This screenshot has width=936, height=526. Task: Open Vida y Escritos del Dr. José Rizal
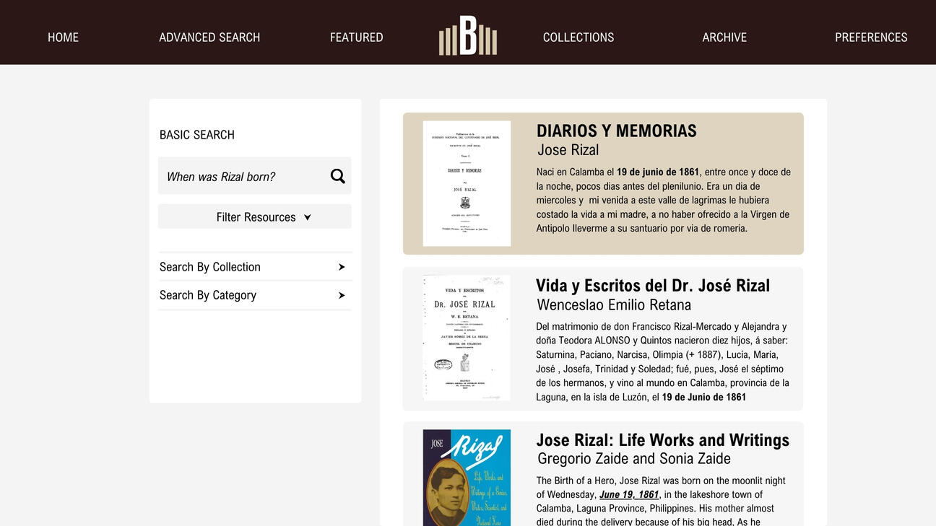(x=652, y=286)
